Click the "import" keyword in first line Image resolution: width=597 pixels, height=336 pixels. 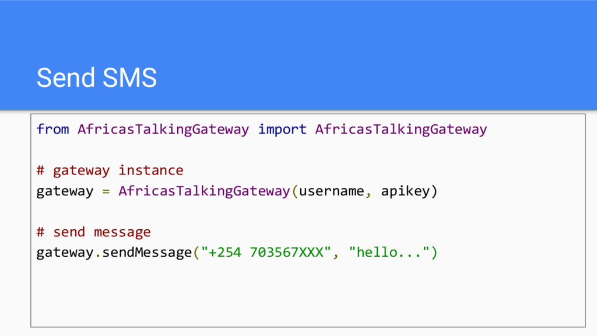coord(282,129)
